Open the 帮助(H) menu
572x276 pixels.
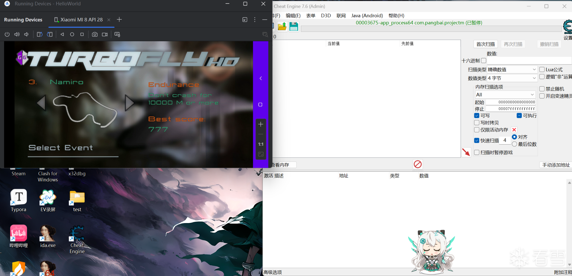coord(397,15)
